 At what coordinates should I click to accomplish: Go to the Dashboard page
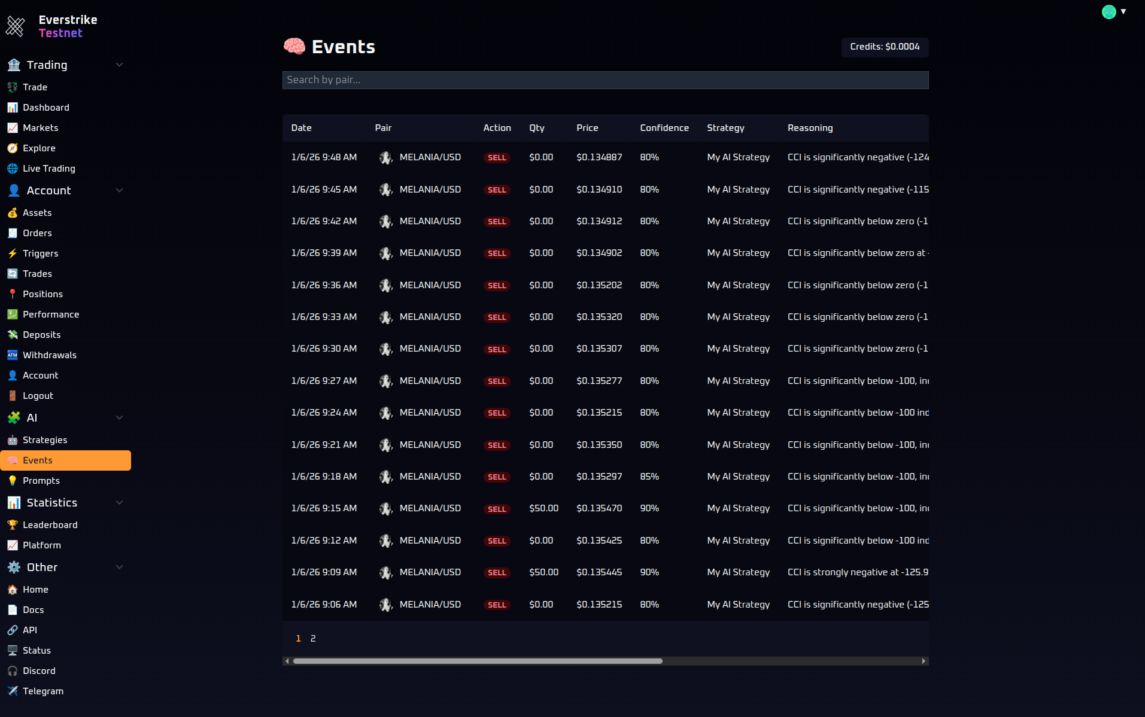coord(46,108)
